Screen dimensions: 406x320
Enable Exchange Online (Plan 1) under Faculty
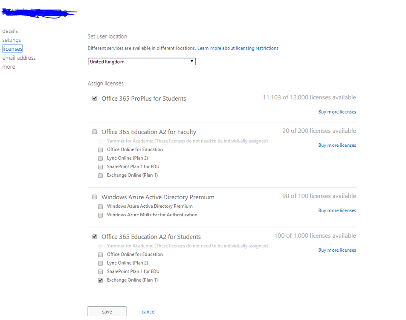pos(100,175)
